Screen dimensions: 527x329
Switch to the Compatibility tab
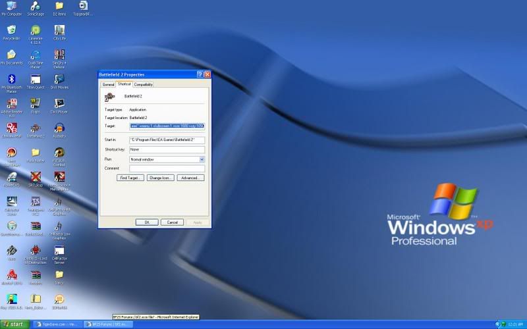[143, 85]
